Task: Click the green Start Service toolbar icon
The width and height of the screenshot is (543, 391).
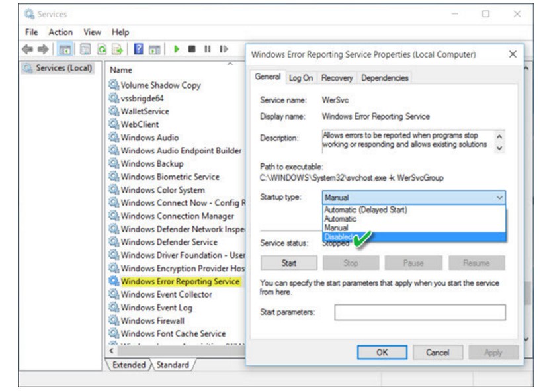Action: (x=177, y=49)
